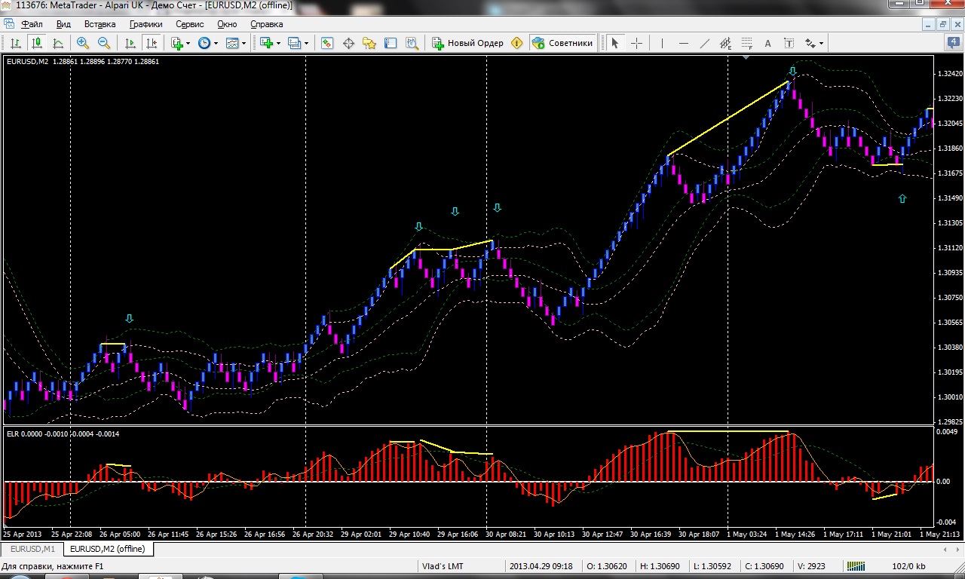Open the Графики menu
The image size is (965, 579).
point(146,24)
